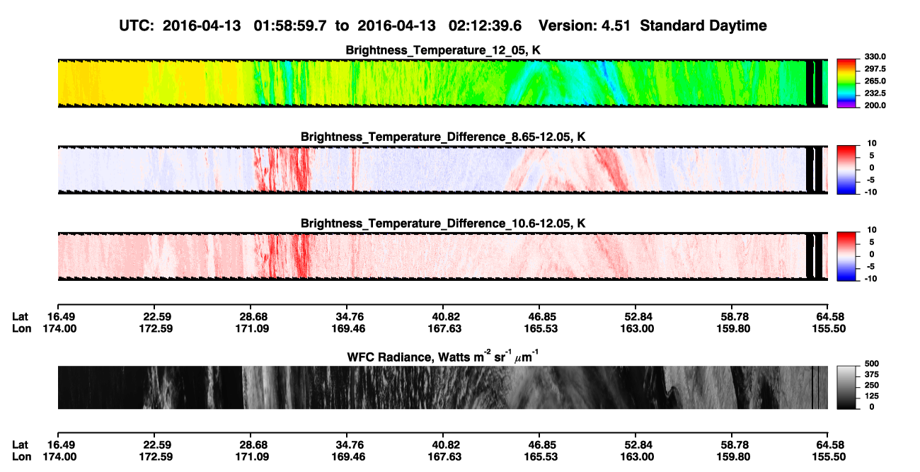Click latitude '58.78' on the bottom axis below WFC image

pos(732,444)
